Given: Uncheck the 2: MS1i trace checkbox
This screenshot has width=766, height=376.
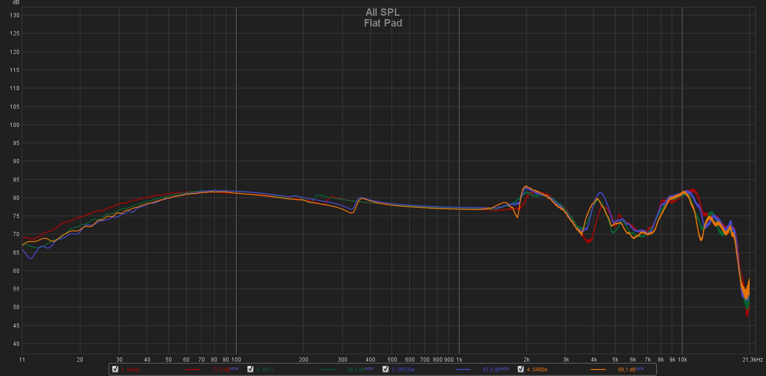Looking at the screenshot, I should point(250,369).
